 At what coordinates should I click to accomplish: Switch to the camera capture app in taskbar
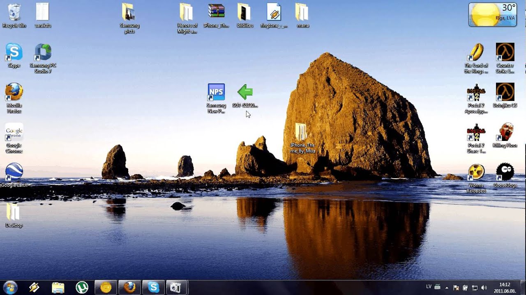177,288
